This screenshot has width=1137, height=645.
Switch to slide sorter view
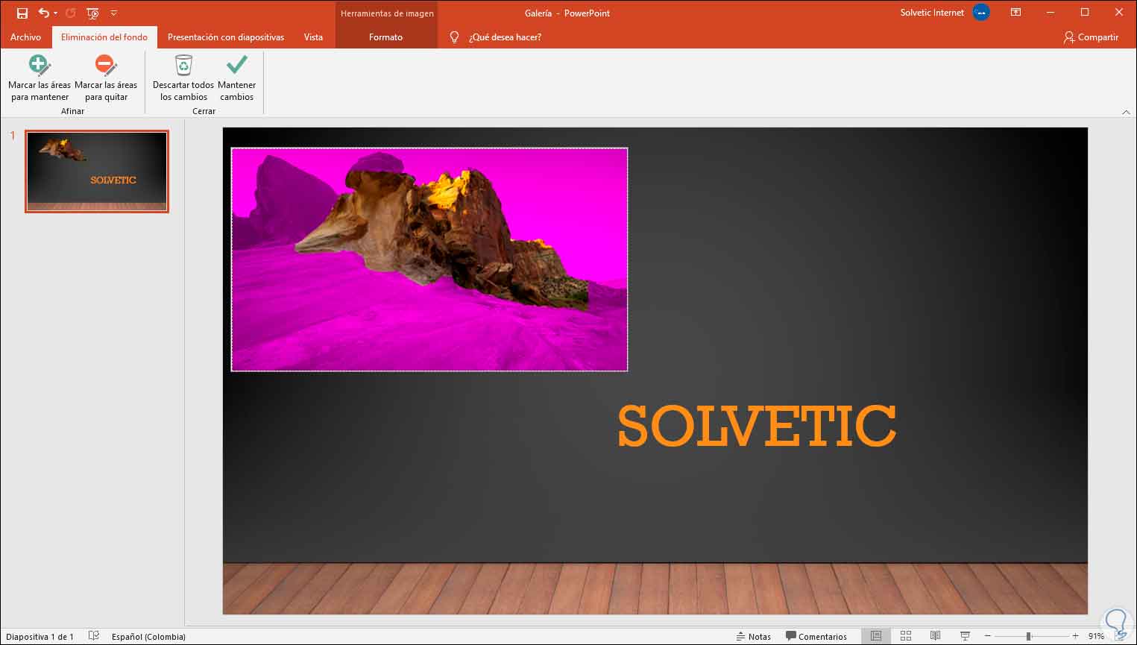click(x=906, y=636)
